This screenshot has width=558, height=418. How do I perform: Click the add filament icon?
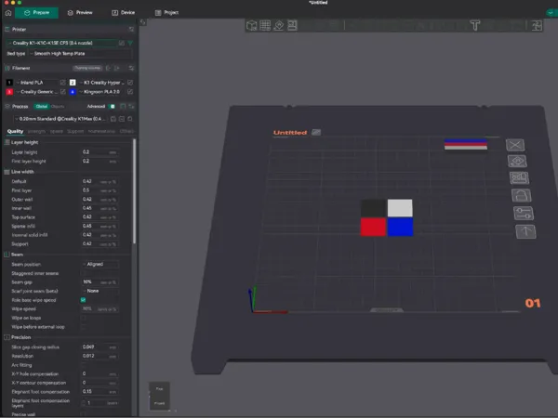point(117,68)
